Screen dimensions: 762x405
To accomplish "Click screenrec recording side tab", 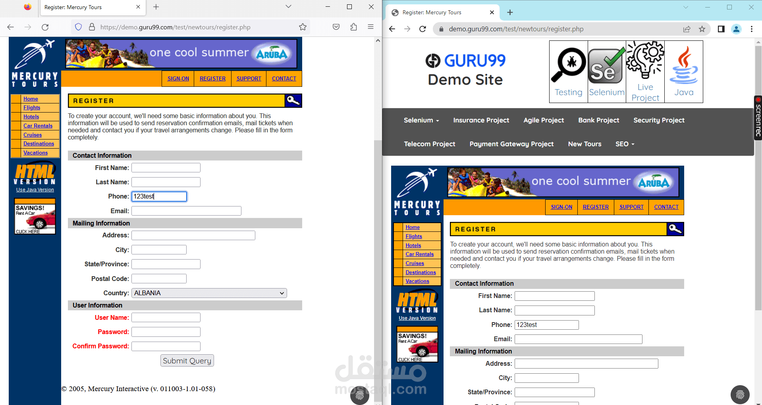I will click(x=758, y=118).
